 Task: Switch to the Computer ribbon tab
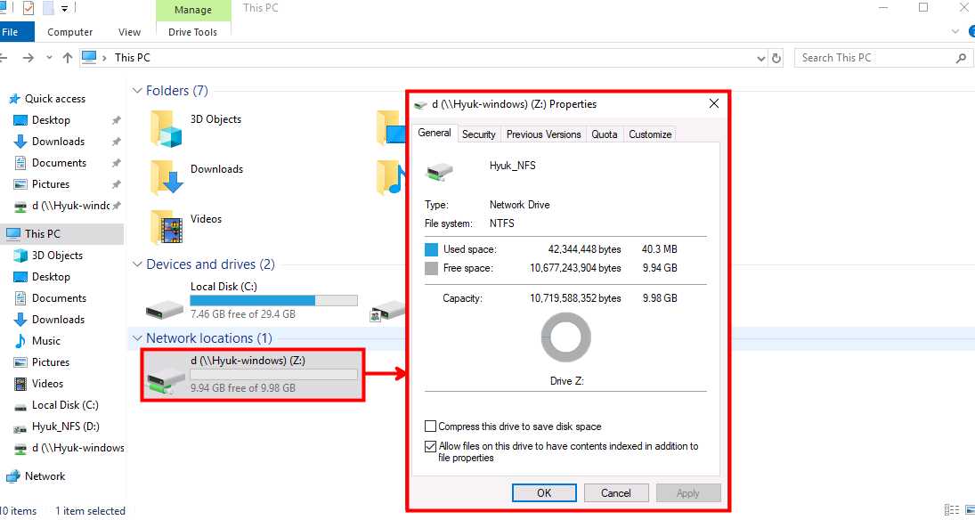(69, 32)
